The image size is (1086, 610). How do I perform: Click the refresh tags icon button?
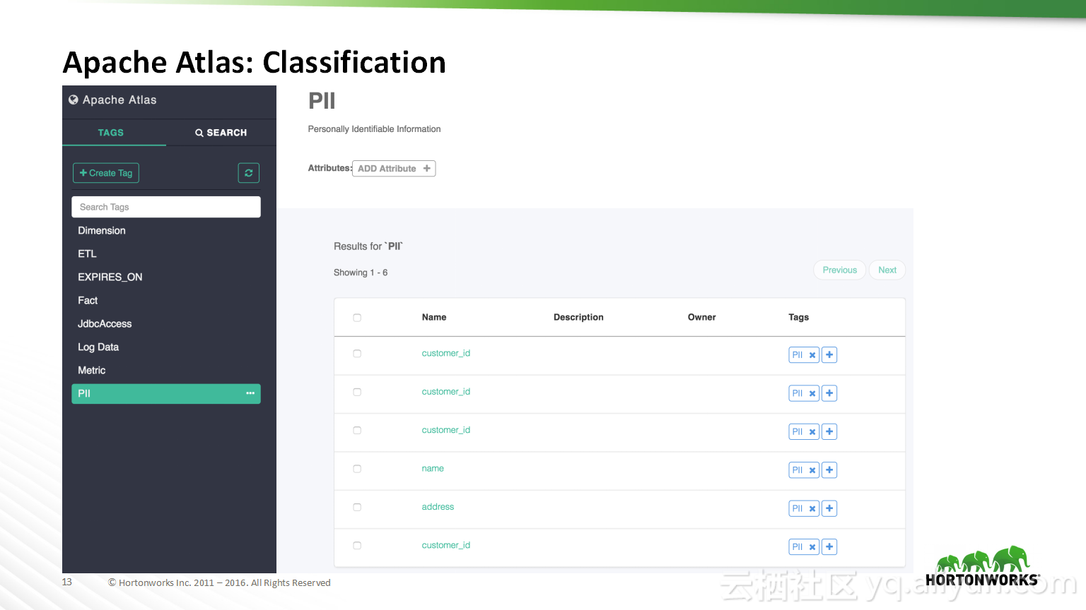click(x=249, y=173)
